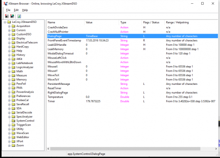This screenshot has width=220, height=158.
Task: Expand the ProbesCal tree node
Action: click(9, 100)
